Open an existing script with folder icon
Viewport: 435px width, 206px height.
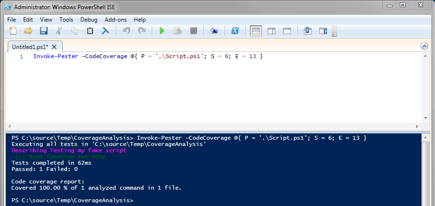[x=28, y=31]
